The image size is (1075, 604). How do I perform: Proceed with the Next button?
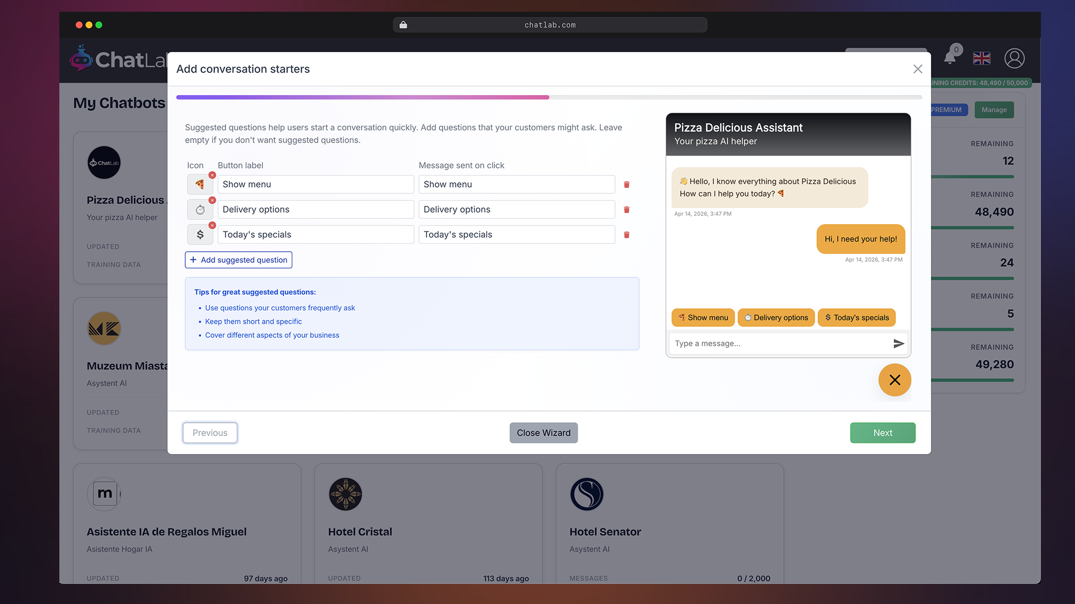click(883, 433)
